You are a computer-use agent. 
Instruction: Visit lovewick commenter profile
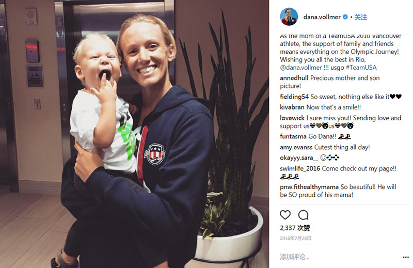tap(292, 118)
